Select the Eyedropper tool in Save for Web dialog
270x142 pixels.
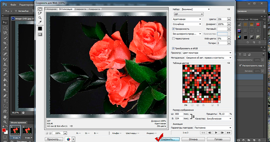40,22
